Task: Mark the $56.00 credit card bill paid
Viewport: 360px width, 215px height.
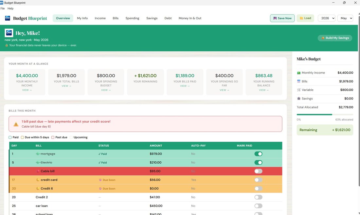Action: pos(258,180)
